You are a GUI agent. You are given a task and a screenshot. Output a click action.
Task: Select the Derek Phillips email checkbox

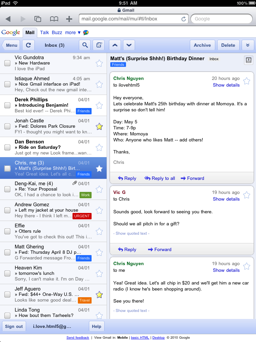coord(7,105)
